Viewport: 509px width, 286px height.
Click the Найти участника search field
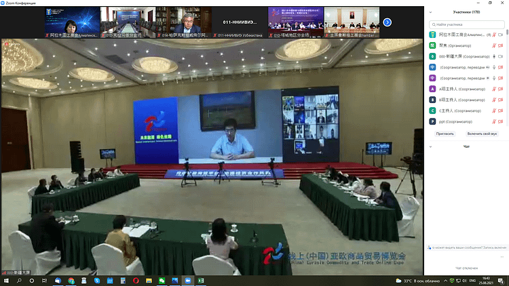(x=466, y=24)
